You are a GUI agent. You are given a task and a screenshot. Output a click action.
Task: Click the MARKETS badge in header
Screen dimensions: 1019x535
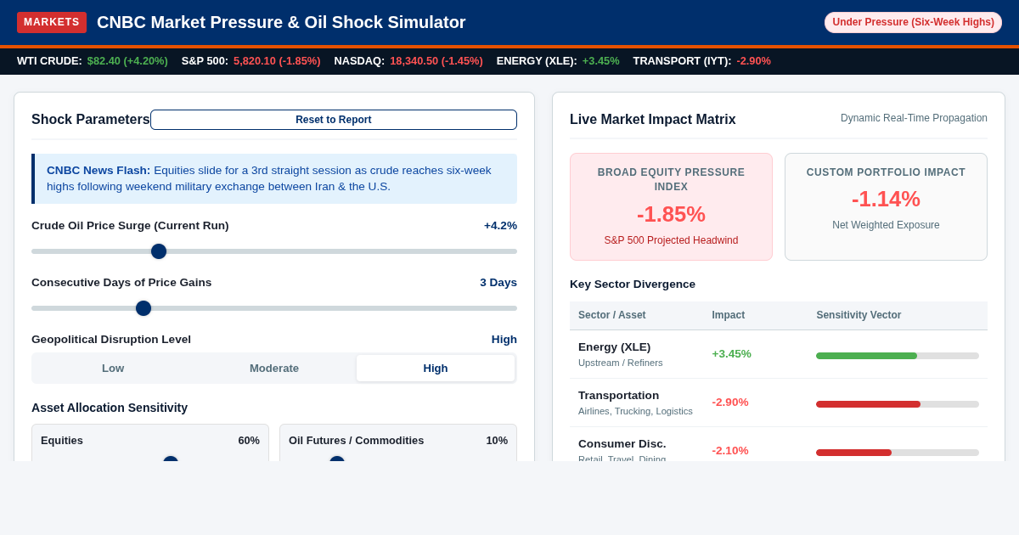52,22
